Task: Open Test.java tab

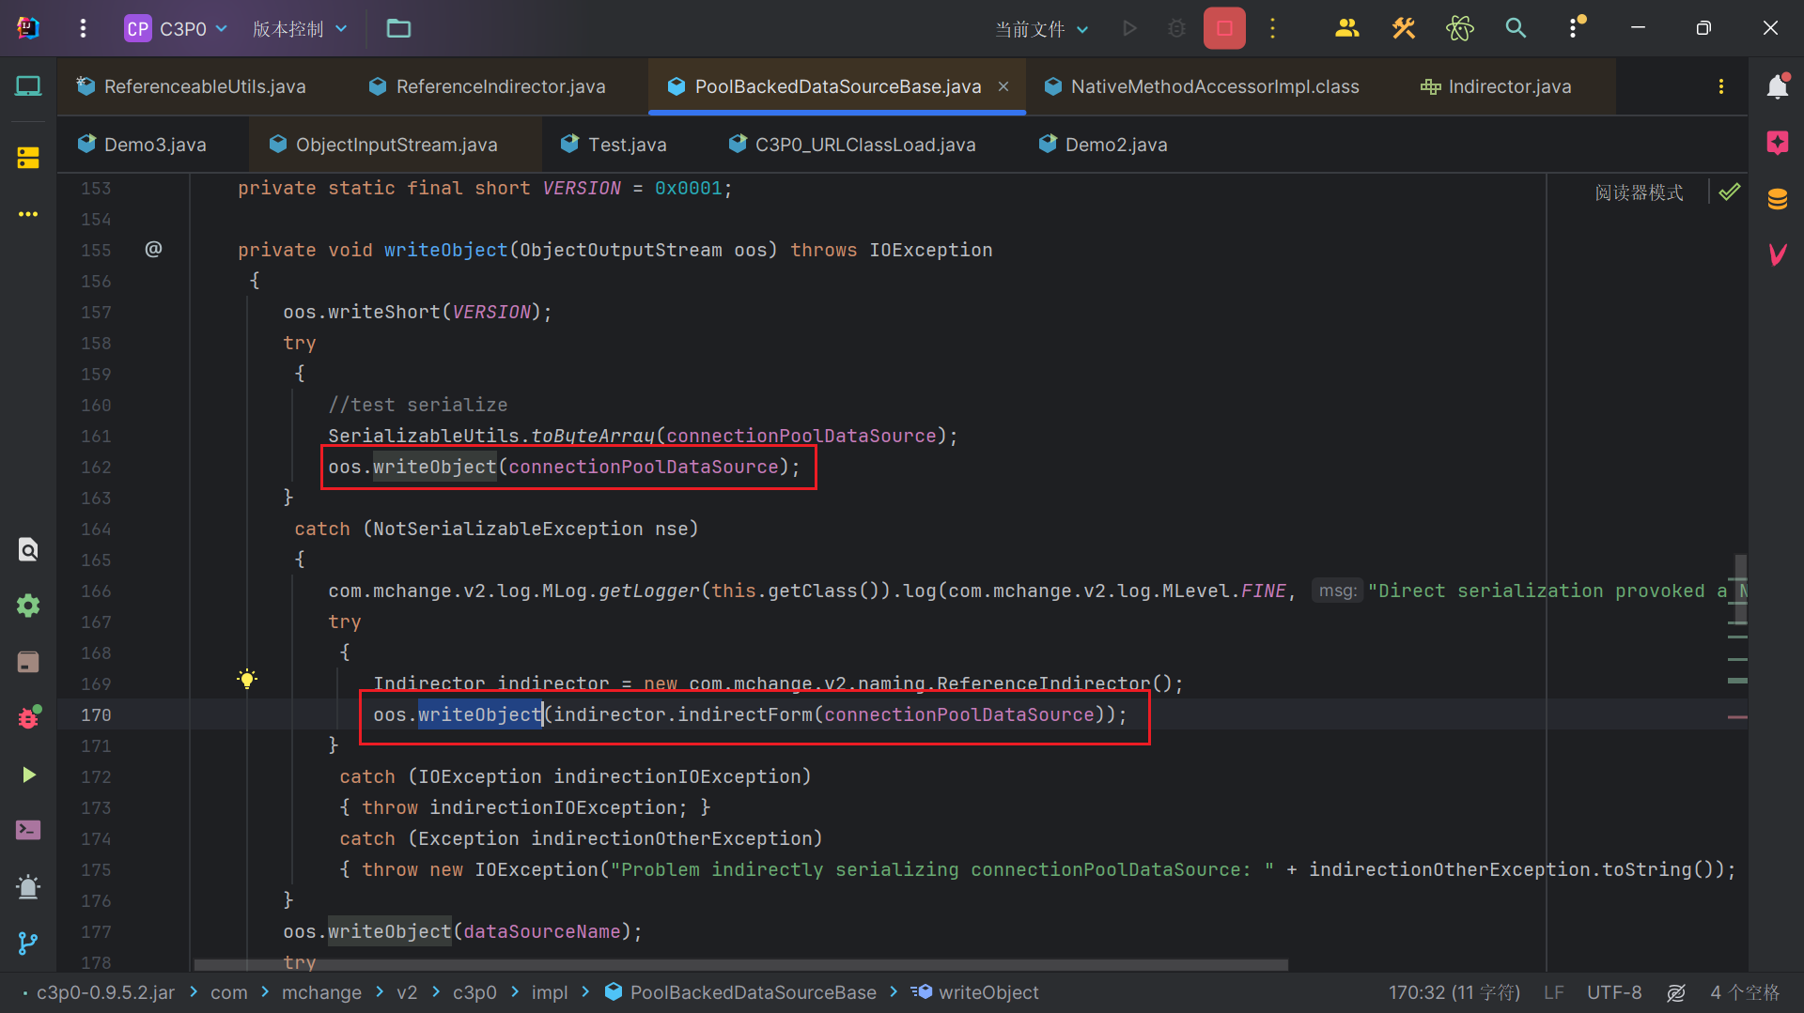Action: pyautogui.click(x=614, y=145)
